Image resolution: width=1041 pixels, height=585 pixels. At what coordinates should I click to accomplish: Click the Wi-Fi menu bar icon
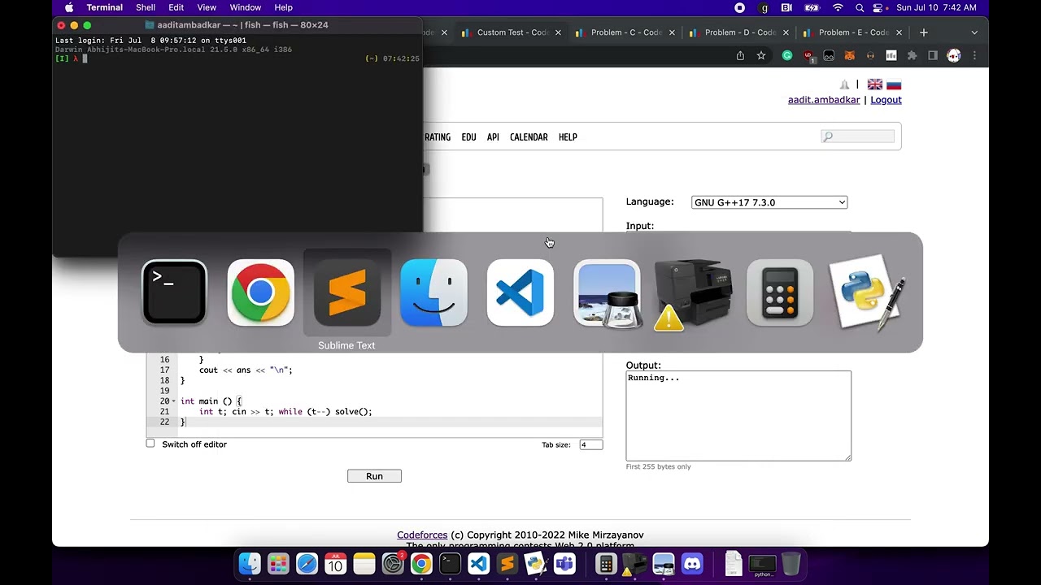point(838,7)
